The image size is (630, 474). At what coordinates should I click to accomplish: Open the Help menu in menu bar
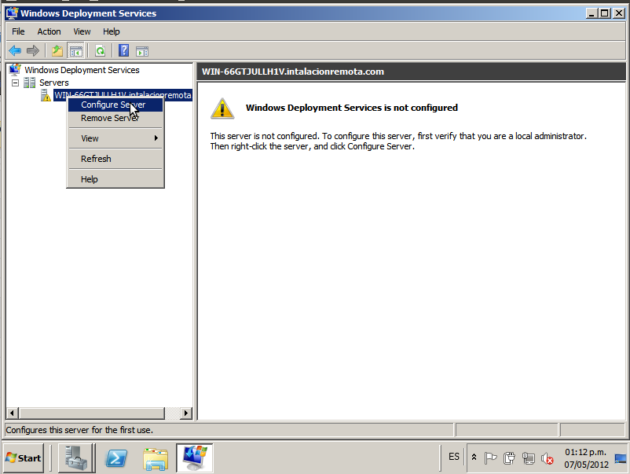[112, 31]
